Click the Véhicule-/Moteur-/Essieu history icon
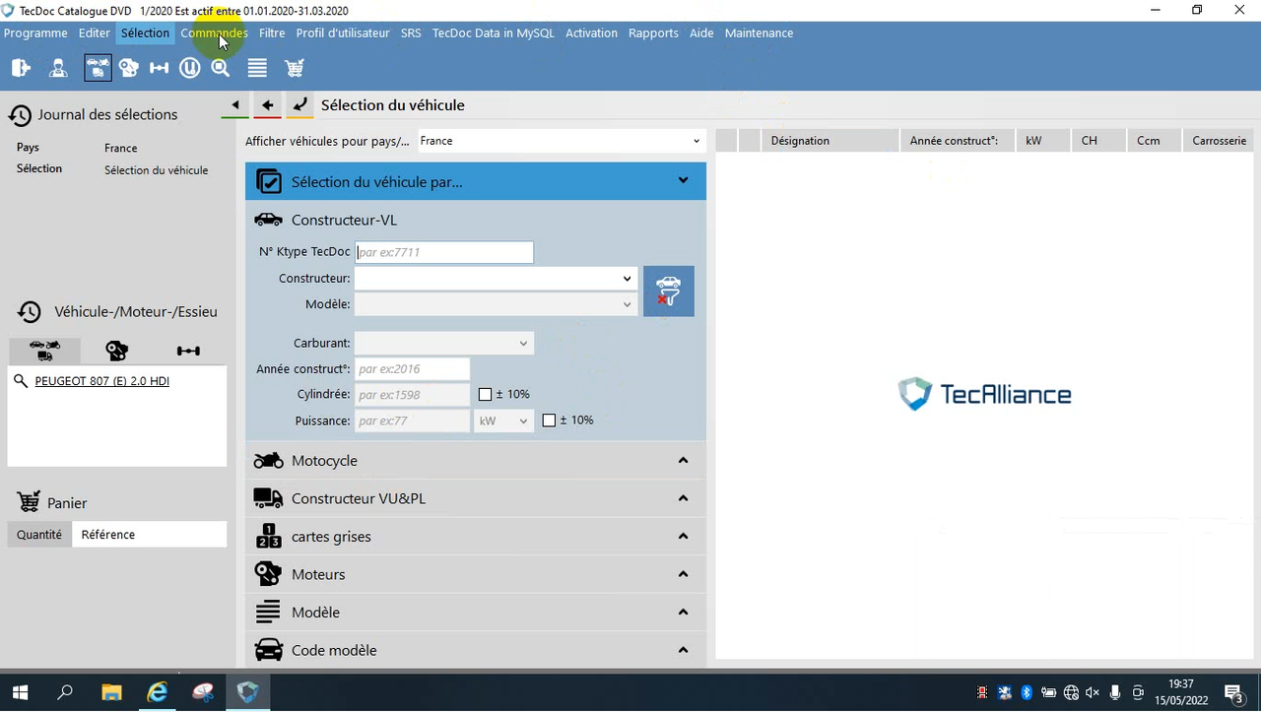1261x712 pixels. 30,312
